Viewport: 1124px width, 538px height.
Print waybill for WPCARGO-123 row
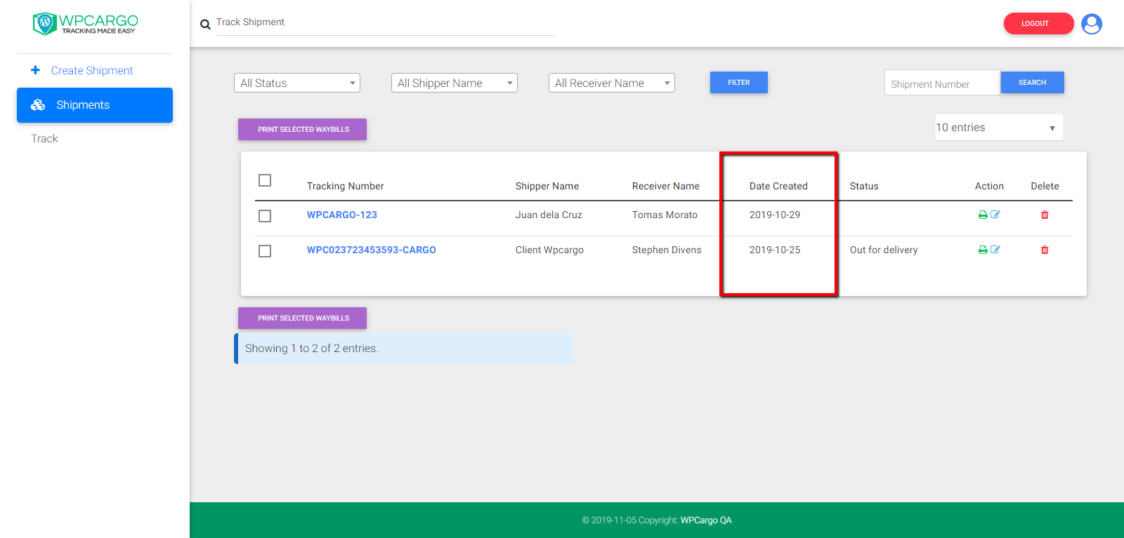point(983,215)
